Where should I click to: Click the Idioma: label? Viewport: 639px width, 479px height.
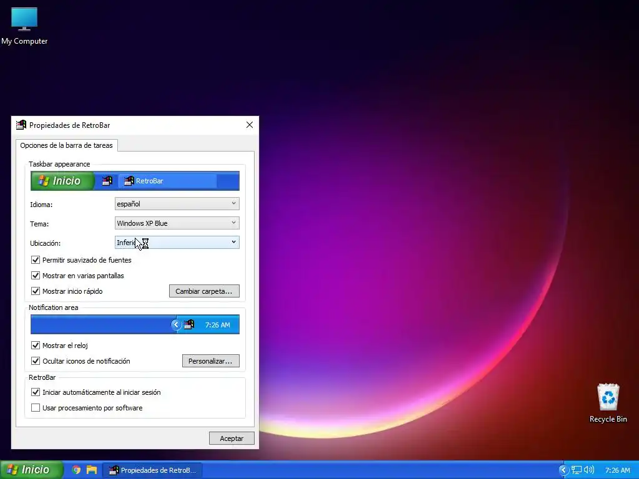(x=41, y=205)
